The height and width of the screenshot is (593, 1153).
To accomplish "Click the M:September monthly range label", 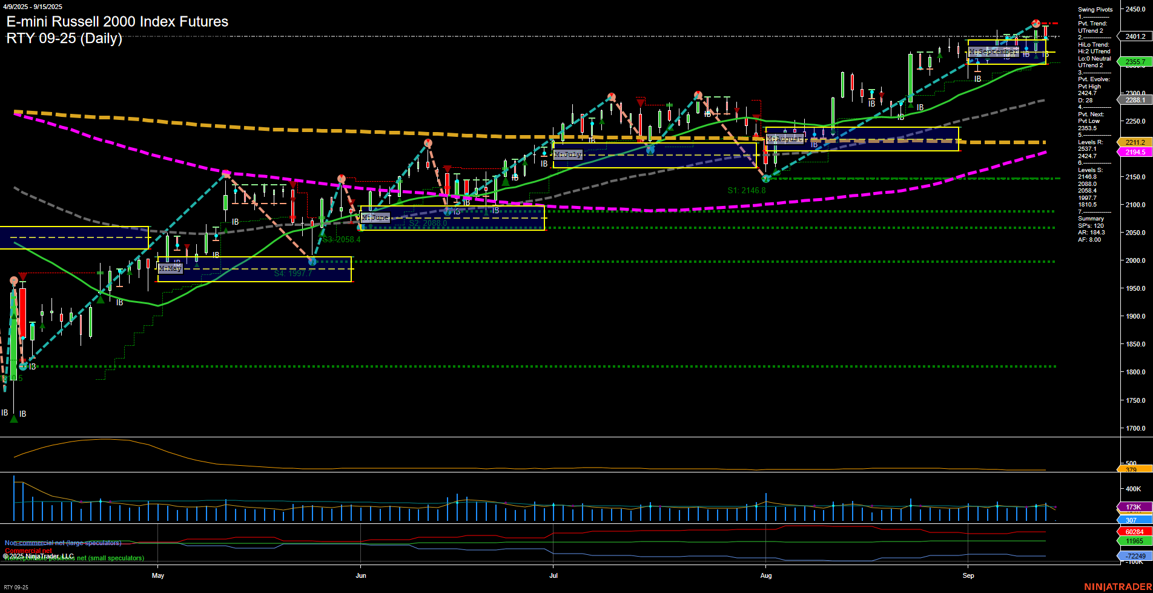I will pos(993,52).
